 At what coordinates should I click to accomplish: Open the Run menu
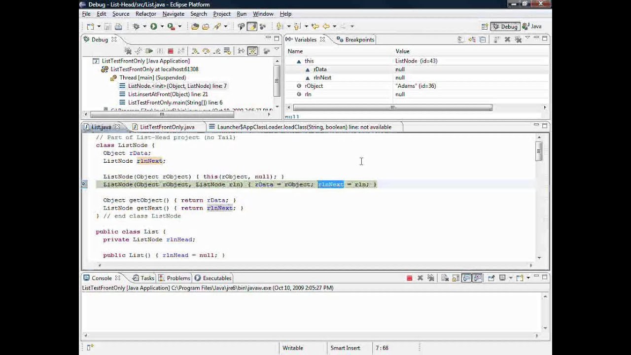point(242,14)
